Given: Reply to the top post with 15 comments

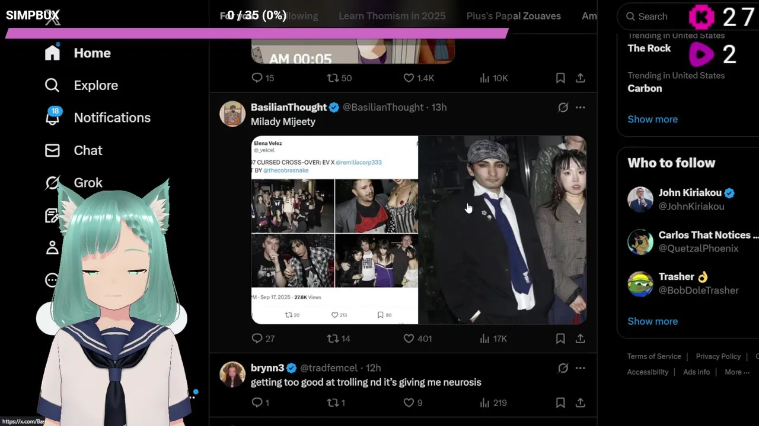Looking at the screenshot, I should point(263,78).
